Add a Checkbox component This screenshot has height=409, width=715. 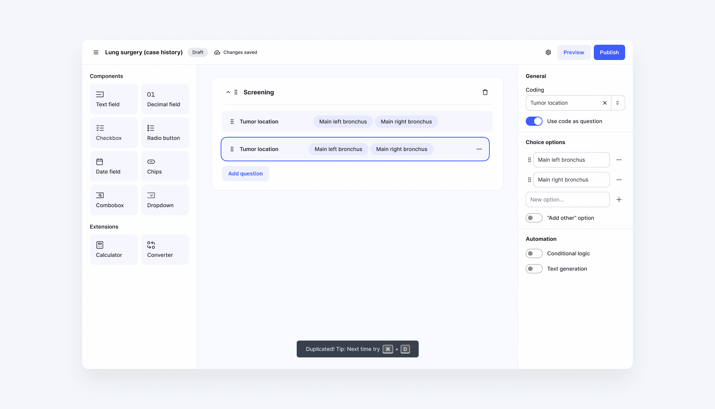[x=114, y=133]
